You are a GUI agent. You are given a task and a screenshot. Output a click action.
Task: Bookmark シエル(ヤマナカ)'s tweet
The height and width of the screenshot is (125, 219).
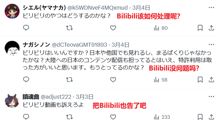[x=200, y=28]
